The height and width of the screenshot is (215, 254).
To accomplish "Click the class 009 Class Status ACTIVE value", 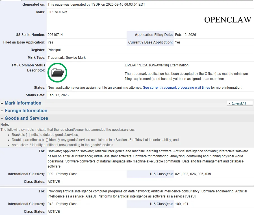I will click(x=54, y=182).
